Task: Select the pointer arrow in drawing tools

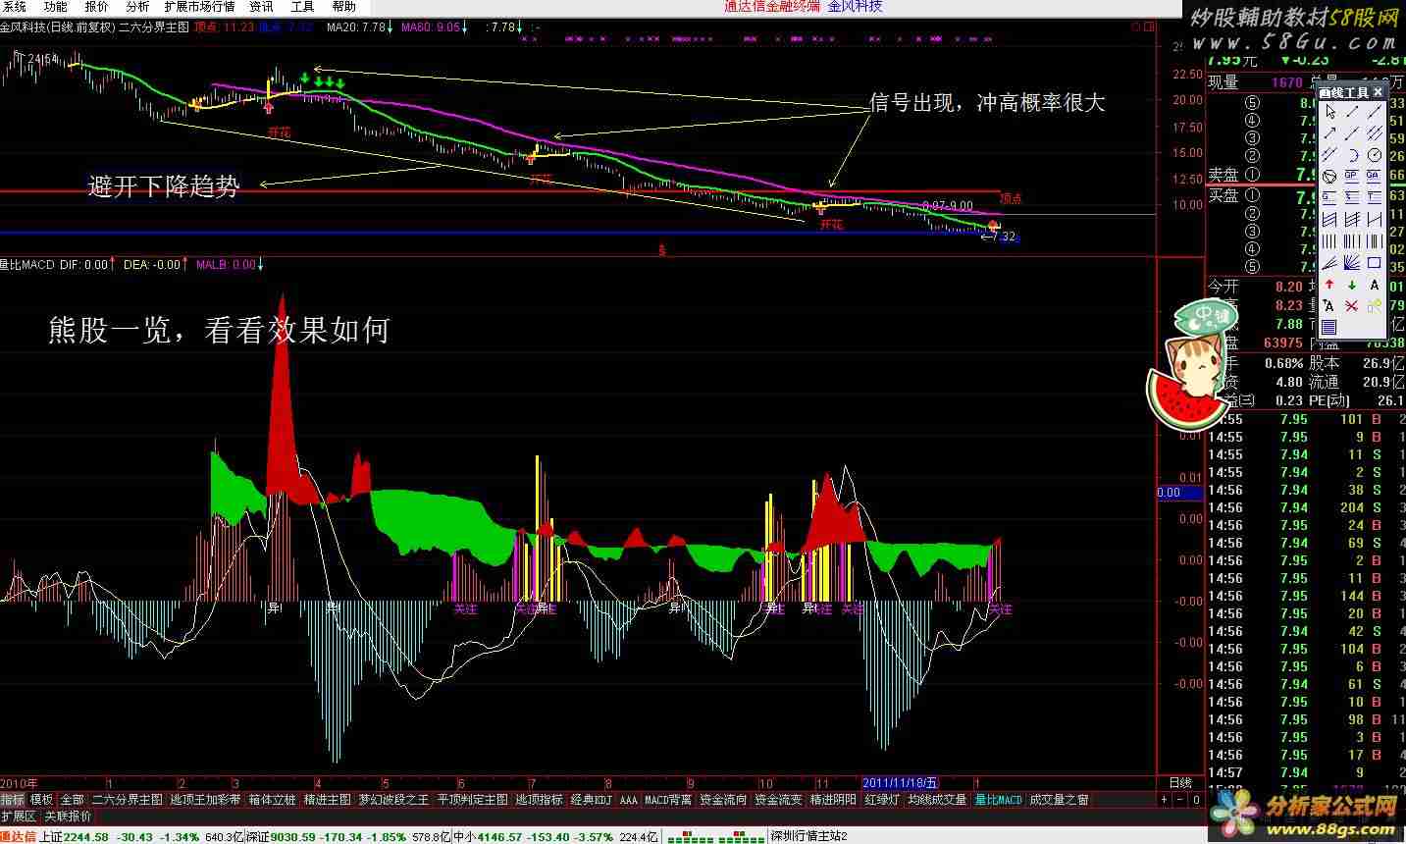Action: point(1329,113)
